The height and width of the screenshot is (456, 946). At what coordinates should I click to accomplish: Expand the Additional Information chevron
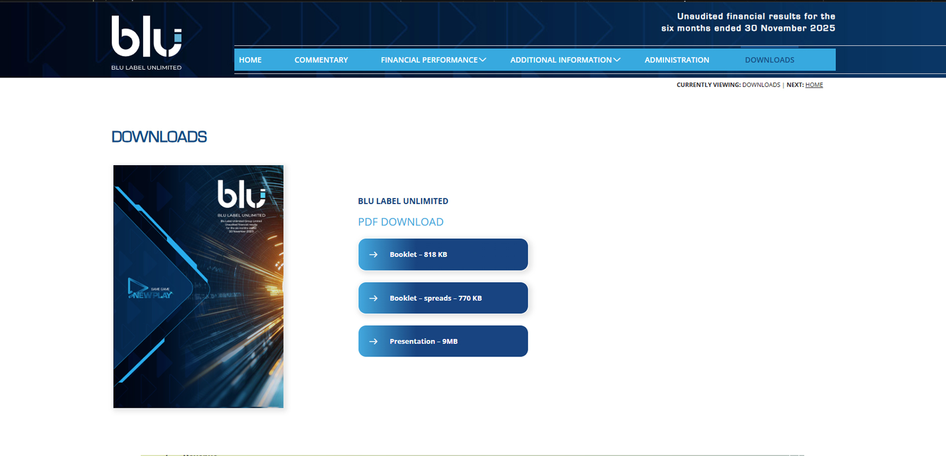pos(617,60)
